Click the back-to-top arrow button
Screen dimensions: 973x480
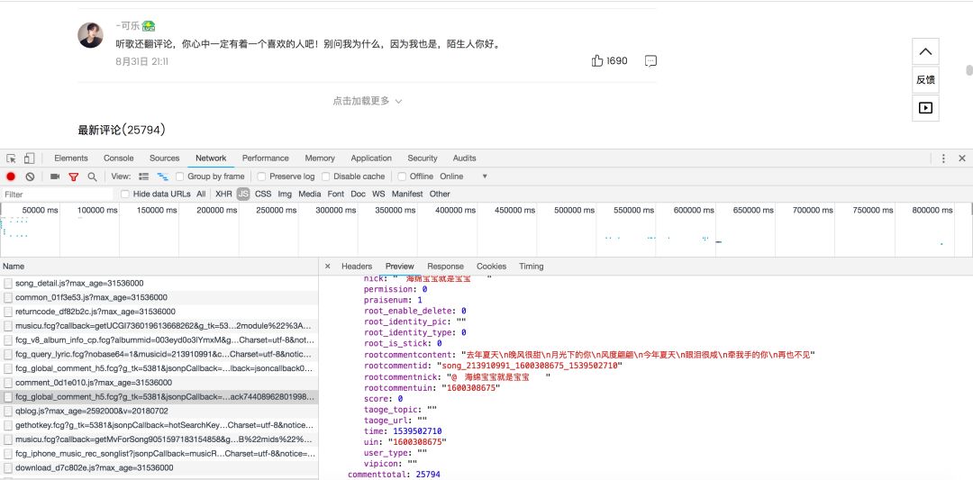coord(925,51)
